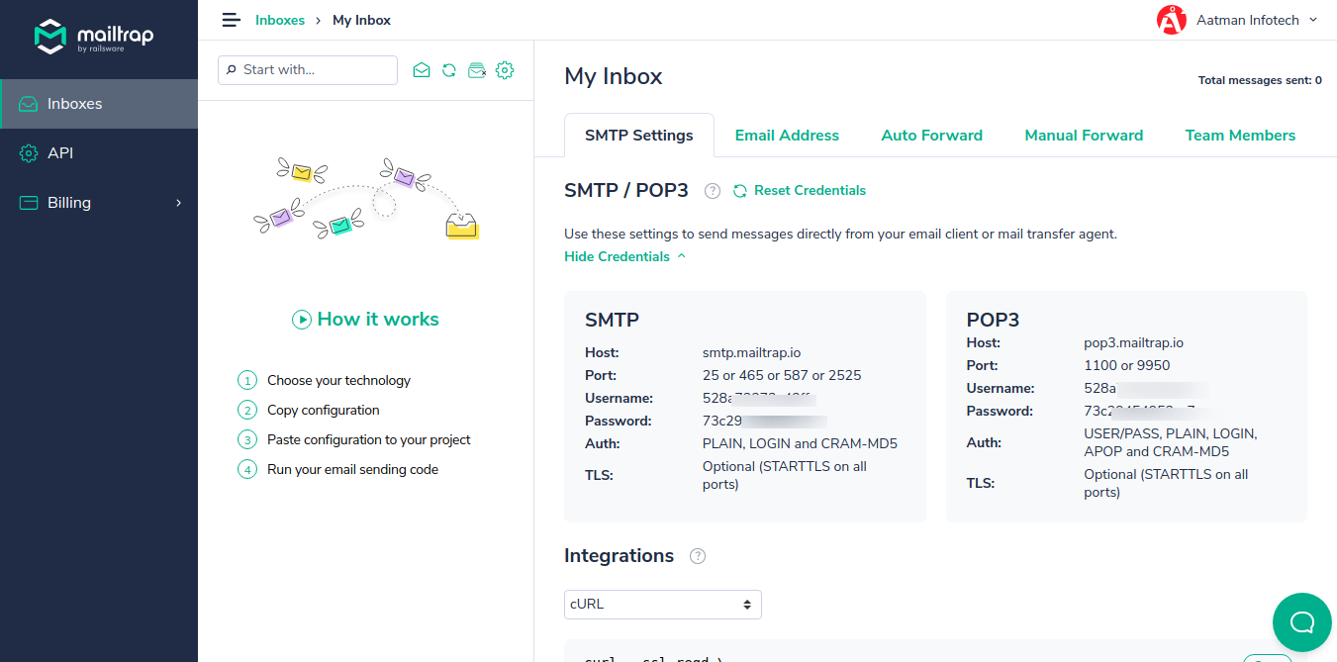Open inbox settings gear icon
The width and height of the screenshot is (1337, 662).
tap(505, 70)
